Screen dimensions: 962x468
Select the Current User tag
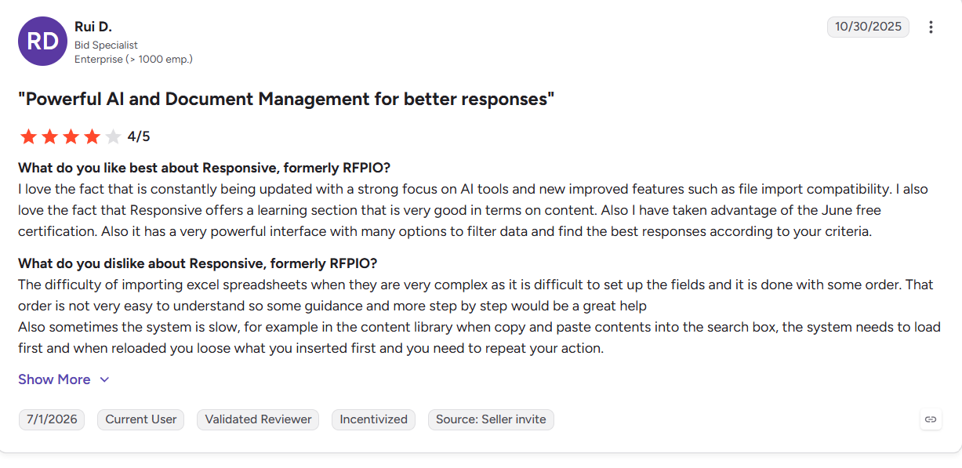pos(141,419)
